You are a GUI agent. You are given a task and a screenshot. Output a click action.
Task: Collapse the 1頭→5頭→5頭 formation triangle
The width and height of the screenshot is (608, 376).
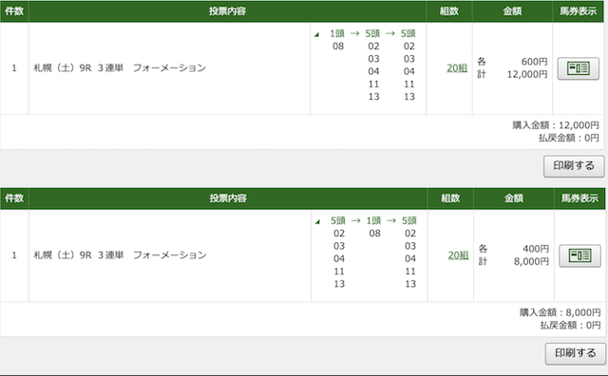point(316,35)
